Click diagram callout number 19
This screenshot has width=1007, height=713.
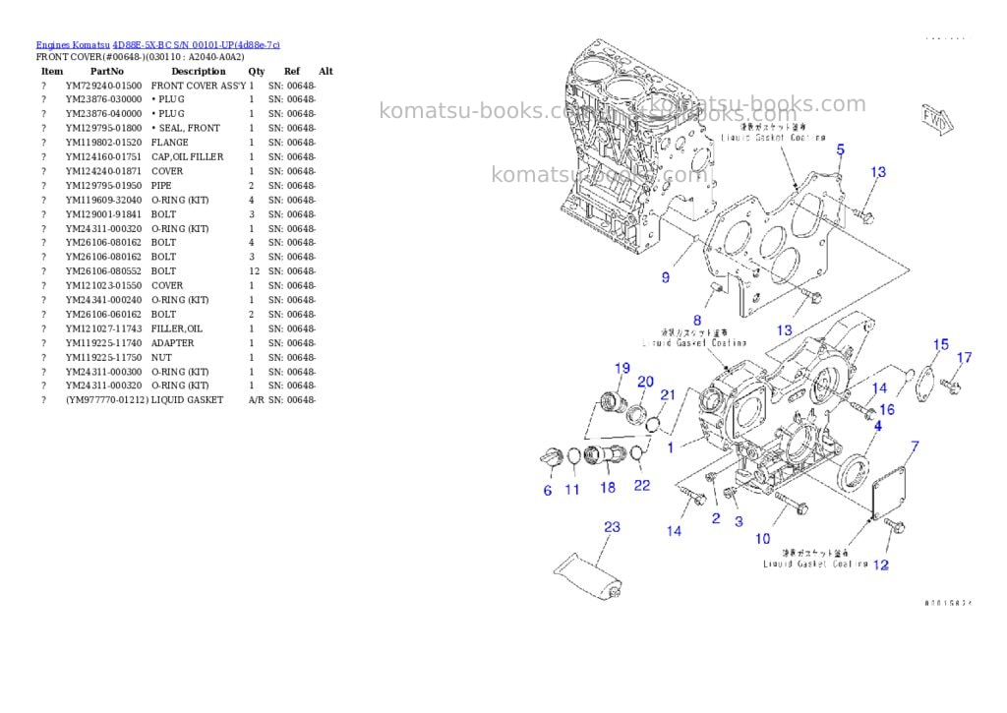pyautogui.click(x=622, y=369)
